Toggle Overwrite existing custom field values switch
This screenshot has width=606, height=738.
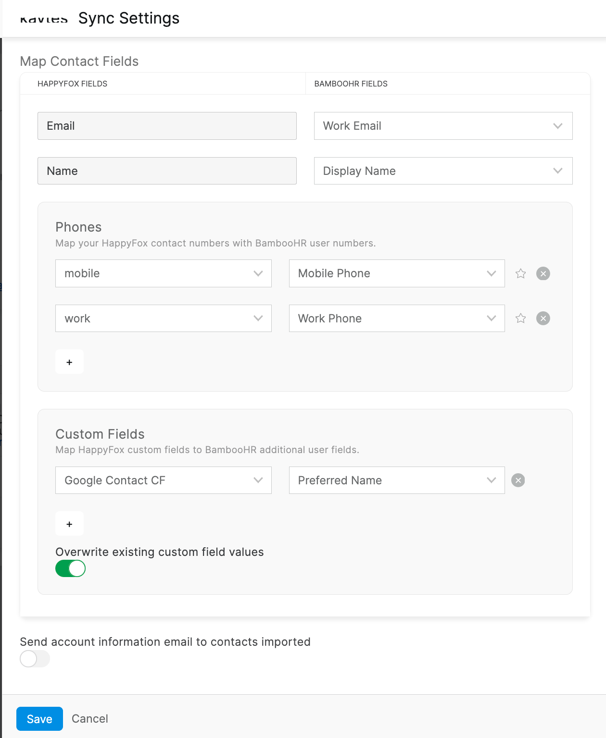point(70,568)
